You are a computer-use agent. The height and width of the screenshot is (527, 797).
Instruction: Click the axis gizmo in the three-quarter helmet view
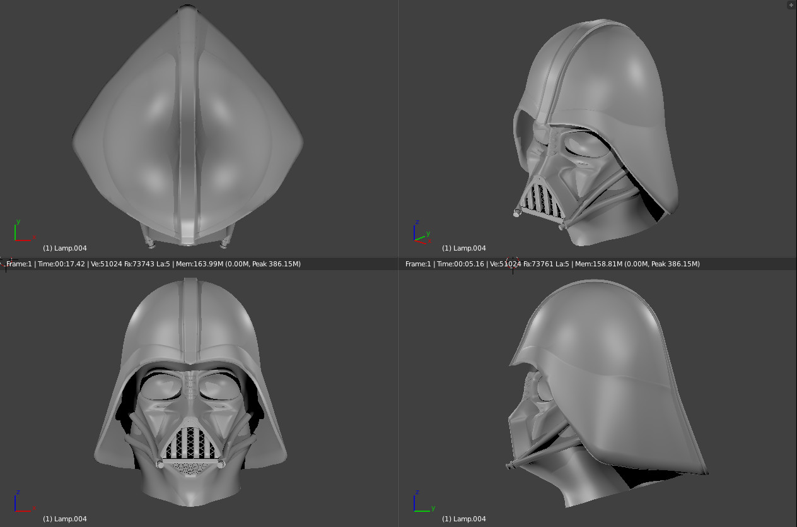pos(422,232)
